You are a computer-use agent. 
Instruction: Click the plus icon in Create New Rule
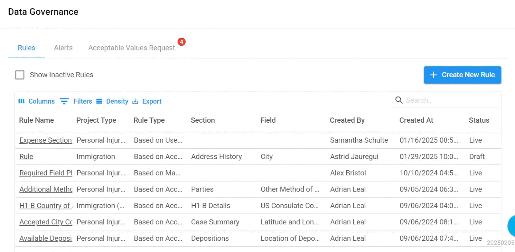[434, 75]
